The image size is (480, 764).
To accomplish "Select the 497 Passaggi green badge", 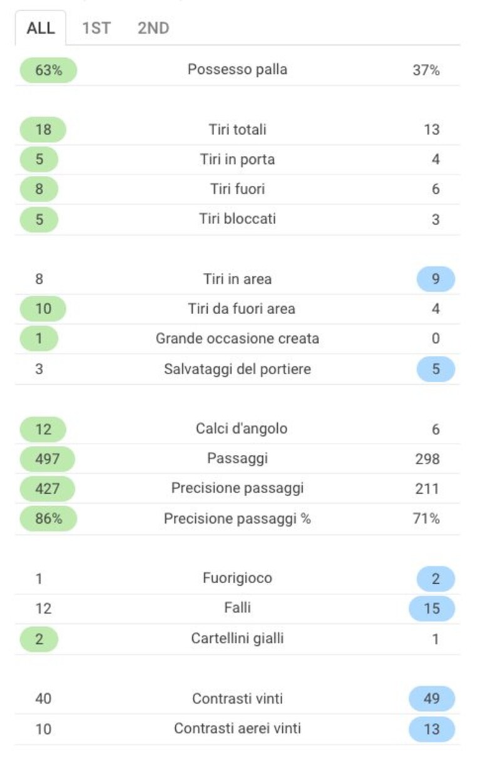I will pos(47,459).
